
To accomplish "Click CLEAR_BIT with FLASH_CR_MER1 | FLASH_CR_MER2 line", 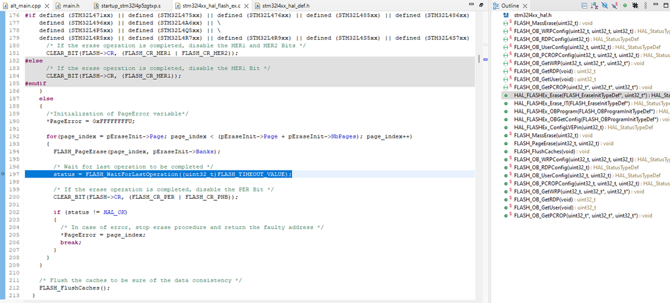I will click(x=142, y=53).
